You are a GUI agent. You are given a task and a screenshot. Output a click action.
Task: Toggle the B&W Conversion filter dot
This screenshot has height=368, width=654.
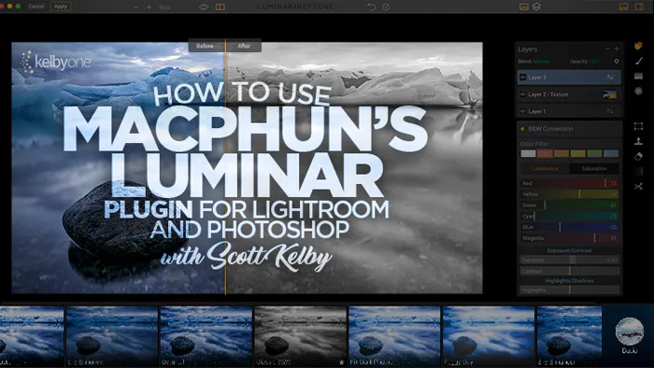[x=522, y=129]
